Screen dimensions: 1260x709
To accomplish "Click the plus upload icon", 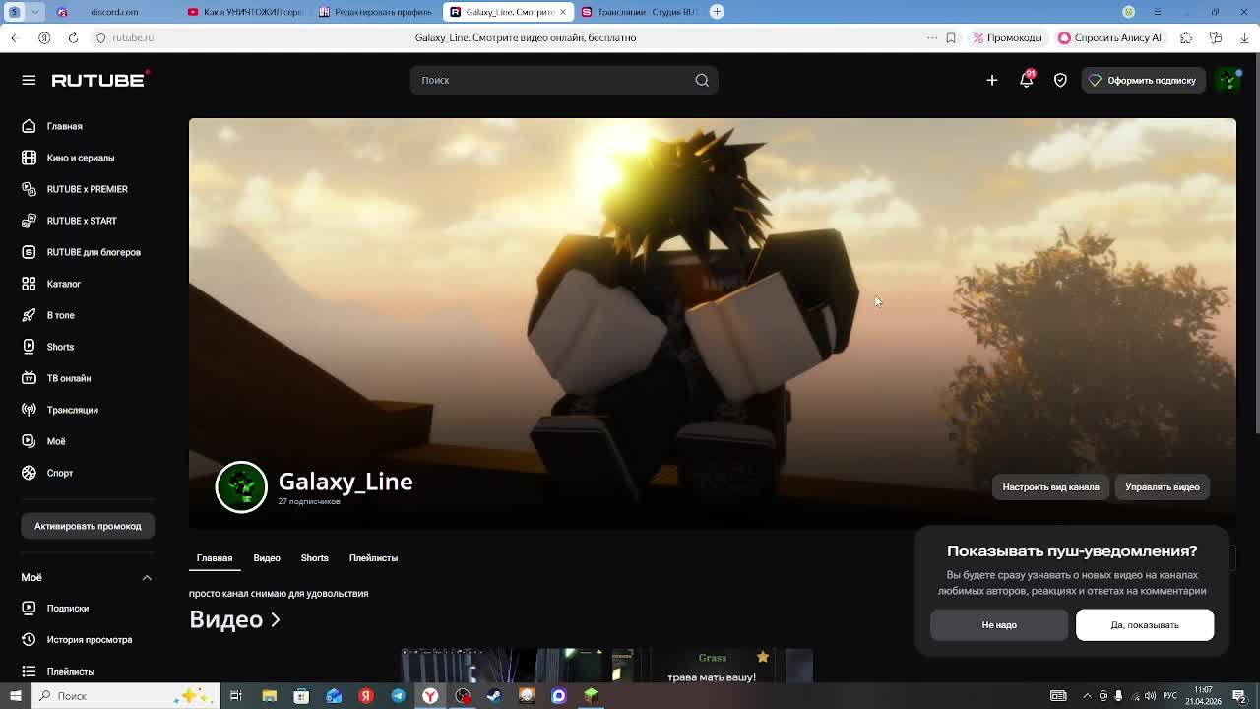I will point(992,80).
